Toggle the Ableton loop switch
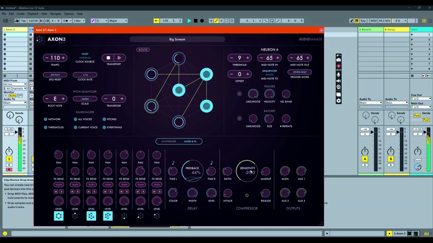 pyautogui.click(x=272, y=21)
